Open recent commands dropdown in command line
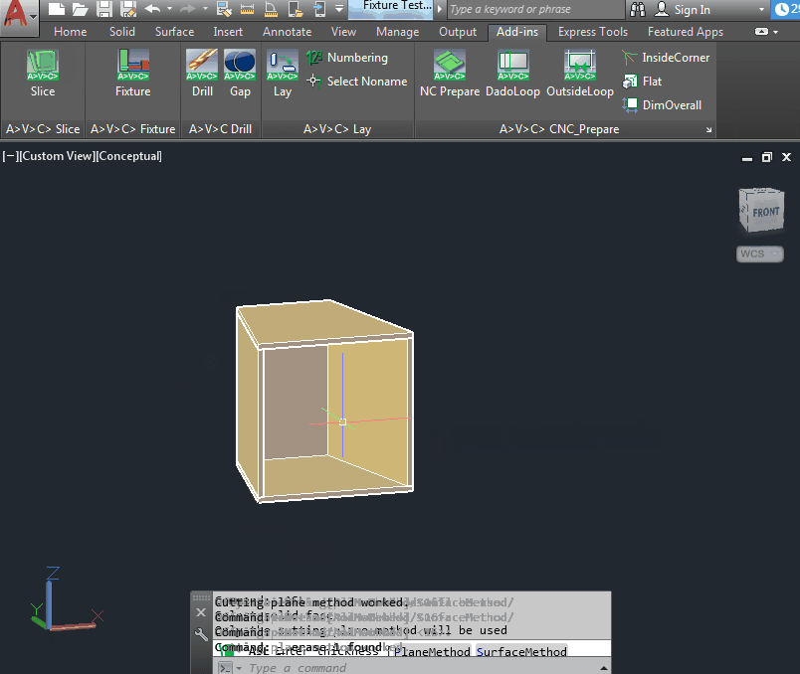The width and height of the screenshot is (800, 674). tap(238, 668)
